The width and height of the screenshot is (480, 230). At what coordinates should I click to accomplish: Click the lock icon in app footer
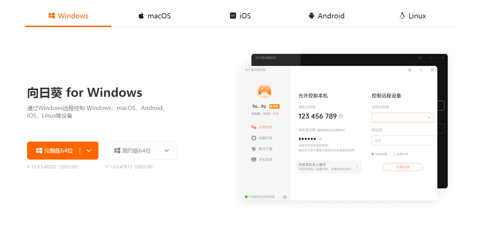[x=285, y=197]
